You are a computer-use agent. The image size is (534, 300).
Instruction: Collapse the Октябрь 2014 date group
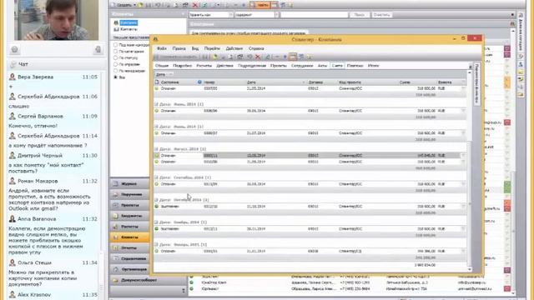(156, 200)
